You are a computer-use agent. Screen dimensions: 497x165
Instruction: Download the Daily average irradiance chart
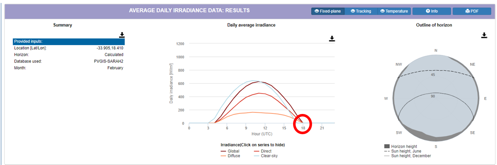332,38
